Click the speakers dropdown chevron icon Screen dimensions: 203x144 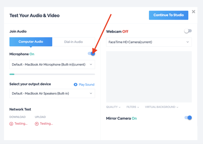91,93
